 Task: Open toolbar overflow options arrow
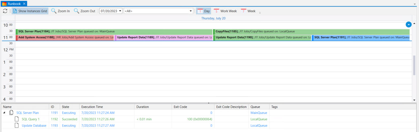pos(260,12)
